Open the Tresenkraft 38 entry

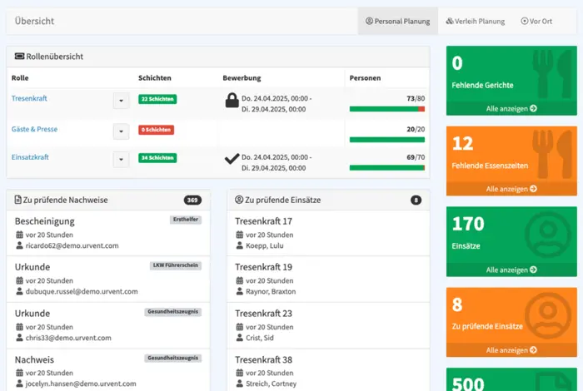328,370
